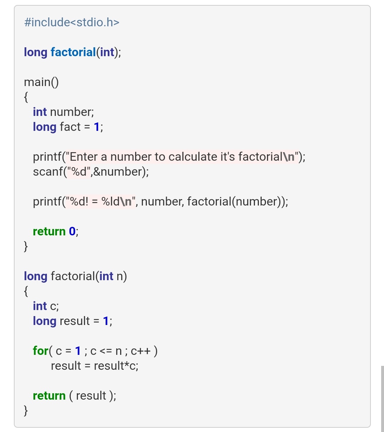
Task: Click the 'long factorial(int n)' definition header
Action: [75, 276]
